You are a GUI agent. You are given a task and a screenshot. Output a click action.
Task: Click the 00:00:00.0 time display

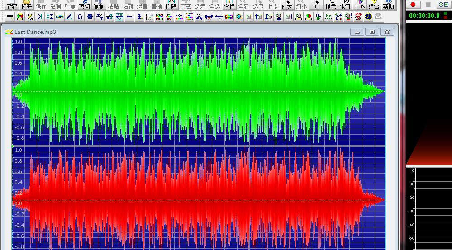coord(424,15)
